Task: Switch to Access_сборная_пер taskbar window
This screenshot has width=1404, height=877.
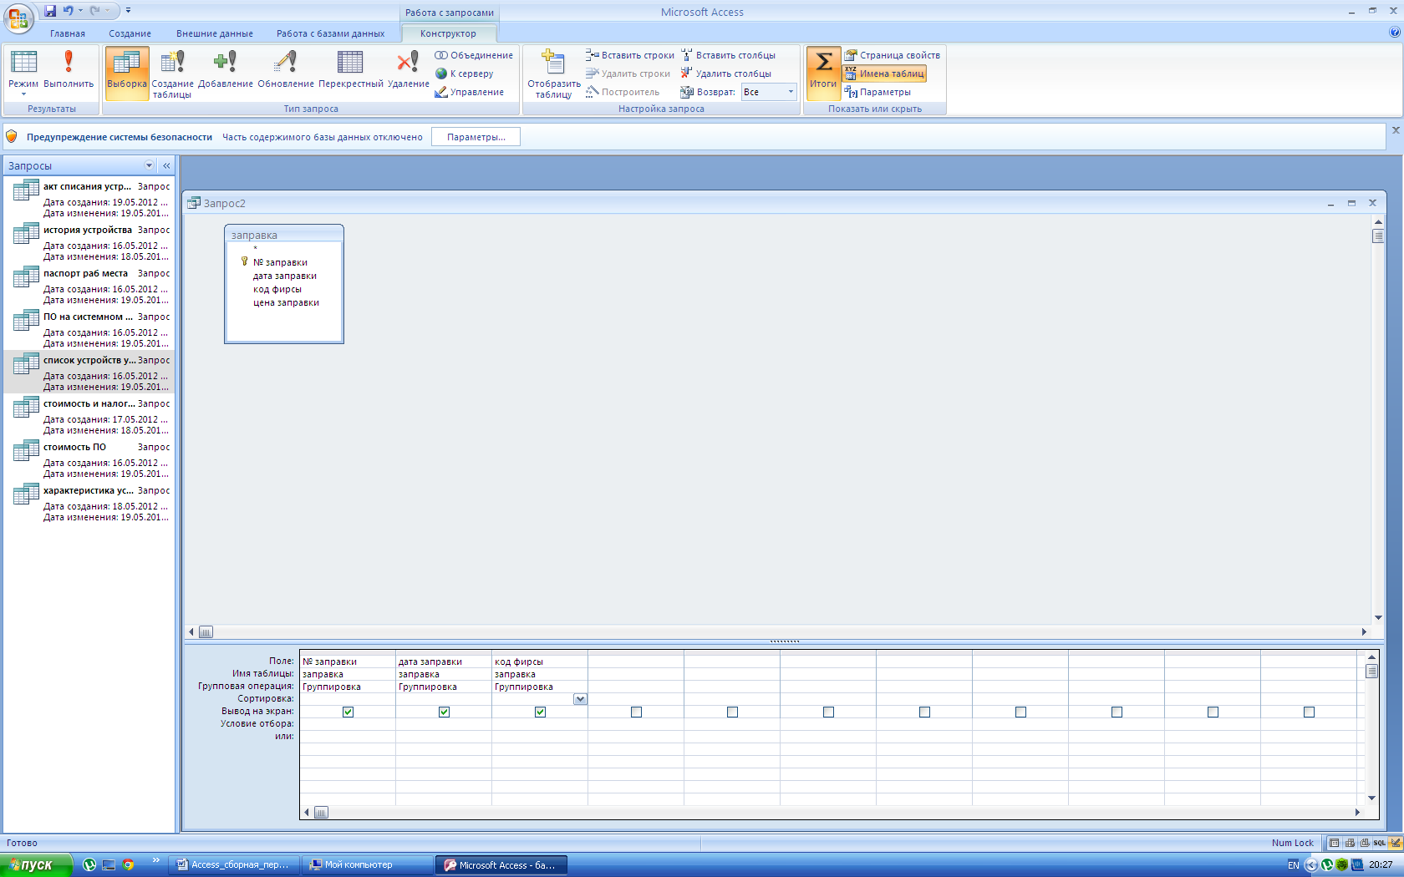Action: (233, 865)
